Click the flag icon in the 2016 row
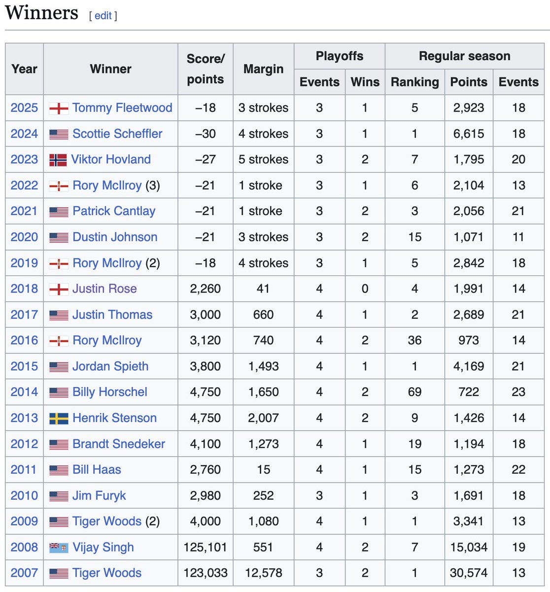The width and height of the screenshot is (550, 592). point(59,341)
